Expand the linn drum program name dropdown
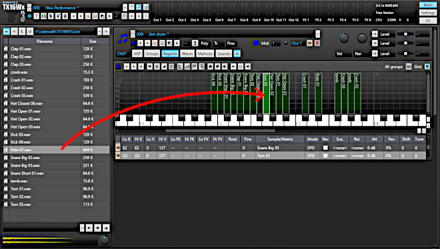This screenshot has height=249, width=440. click(x=317, y=34)
